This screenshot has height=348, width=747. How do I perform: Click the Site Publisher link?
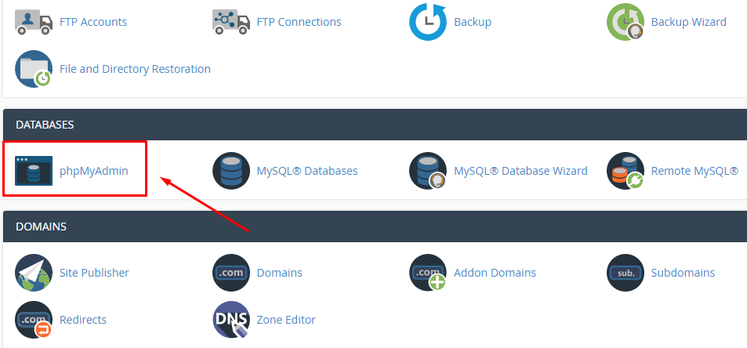pyautogui.click(x=94, y=273)
